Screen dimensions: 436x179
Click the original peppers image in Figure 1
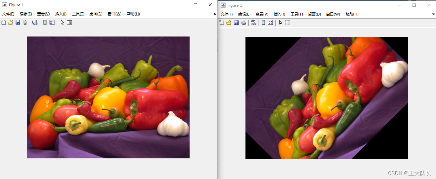coord(108,97)
